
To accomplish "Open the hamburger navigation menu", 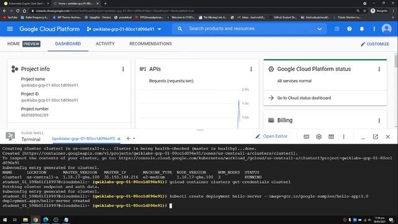I will [10, 29].
